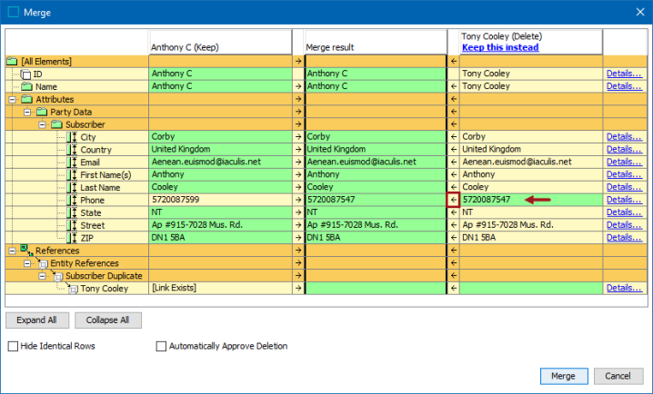This screenshot has height=394, width=653.
Task: Click the left arrow in the [All Elements] row
Action: pos(454,61)
